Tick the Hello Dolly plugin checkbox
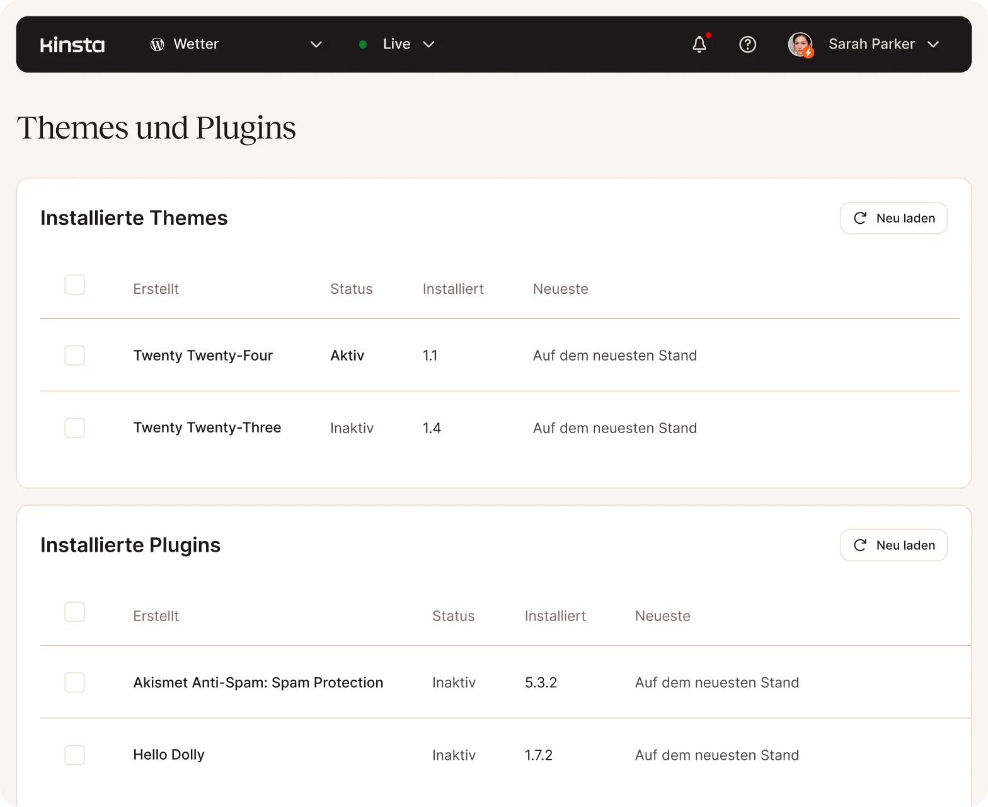Screen dimensions: 988x807 74,755
